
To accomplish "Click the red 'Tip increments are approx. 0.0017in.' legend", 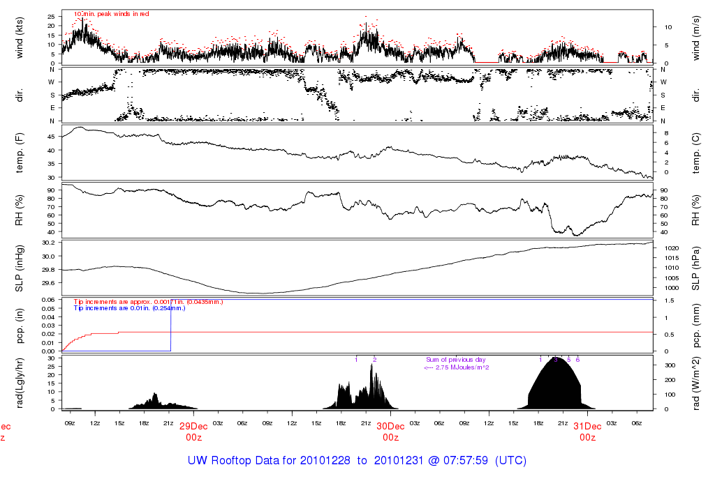I will [x=148, y=302].
